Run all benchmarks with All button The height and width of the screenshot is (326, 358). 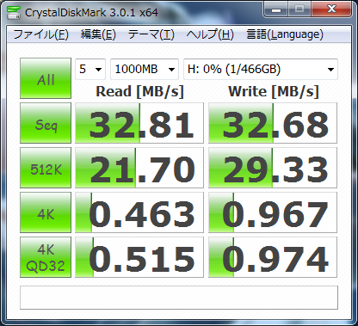click(46, 78)
